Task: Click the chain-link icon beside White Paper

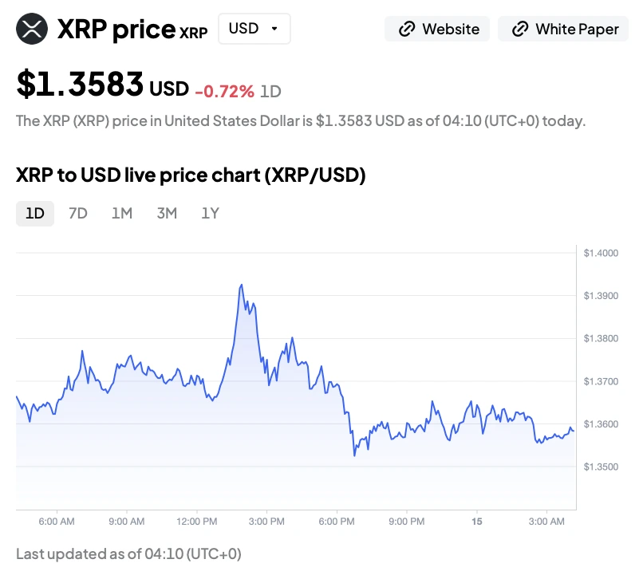Action: 520,30
